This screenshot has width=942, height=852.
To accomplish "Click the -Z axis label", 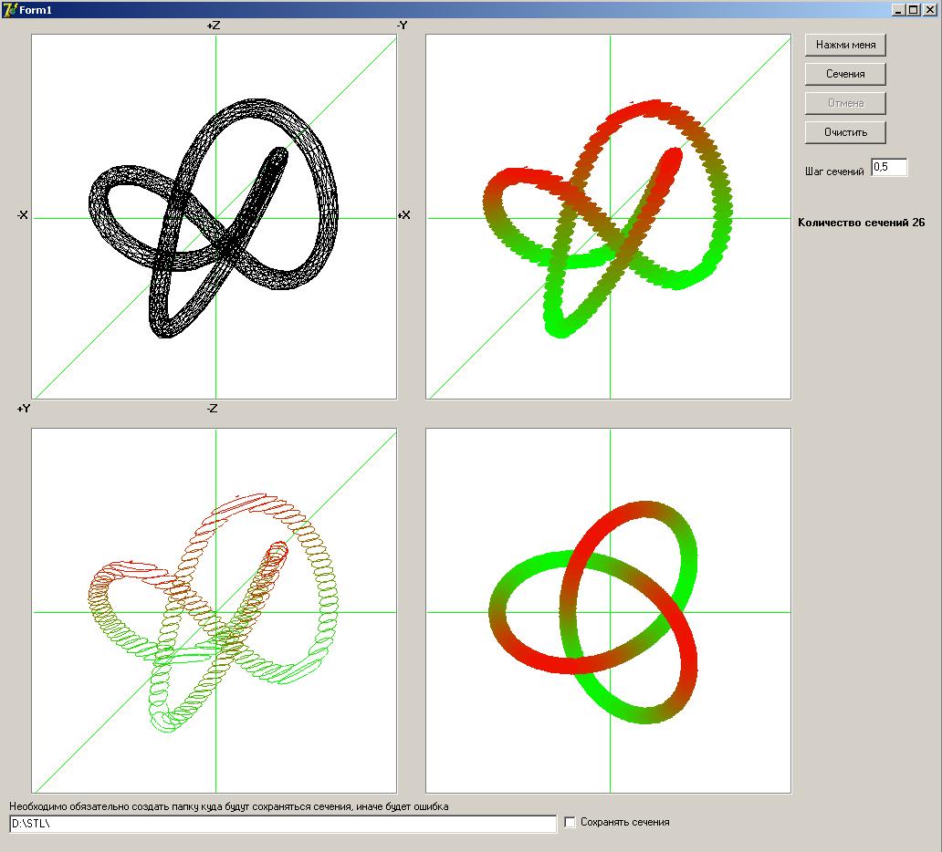I will [212, 409].
